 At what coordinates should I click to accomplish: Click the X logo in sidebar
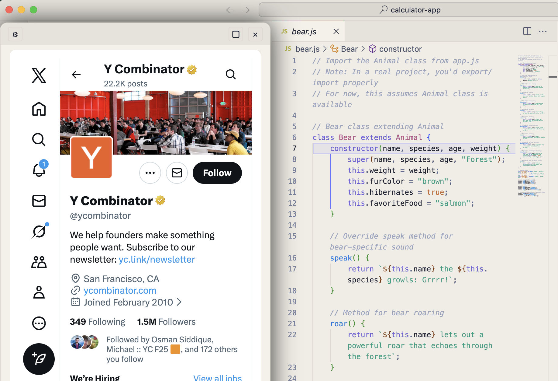[x=39, y=75]
